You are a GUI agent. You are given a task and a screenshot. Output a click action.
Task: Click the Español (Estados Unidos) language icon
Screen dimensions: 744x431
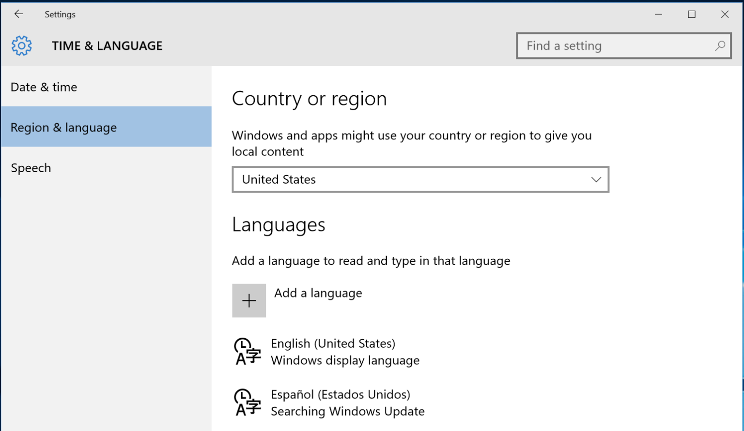[247, 402]
